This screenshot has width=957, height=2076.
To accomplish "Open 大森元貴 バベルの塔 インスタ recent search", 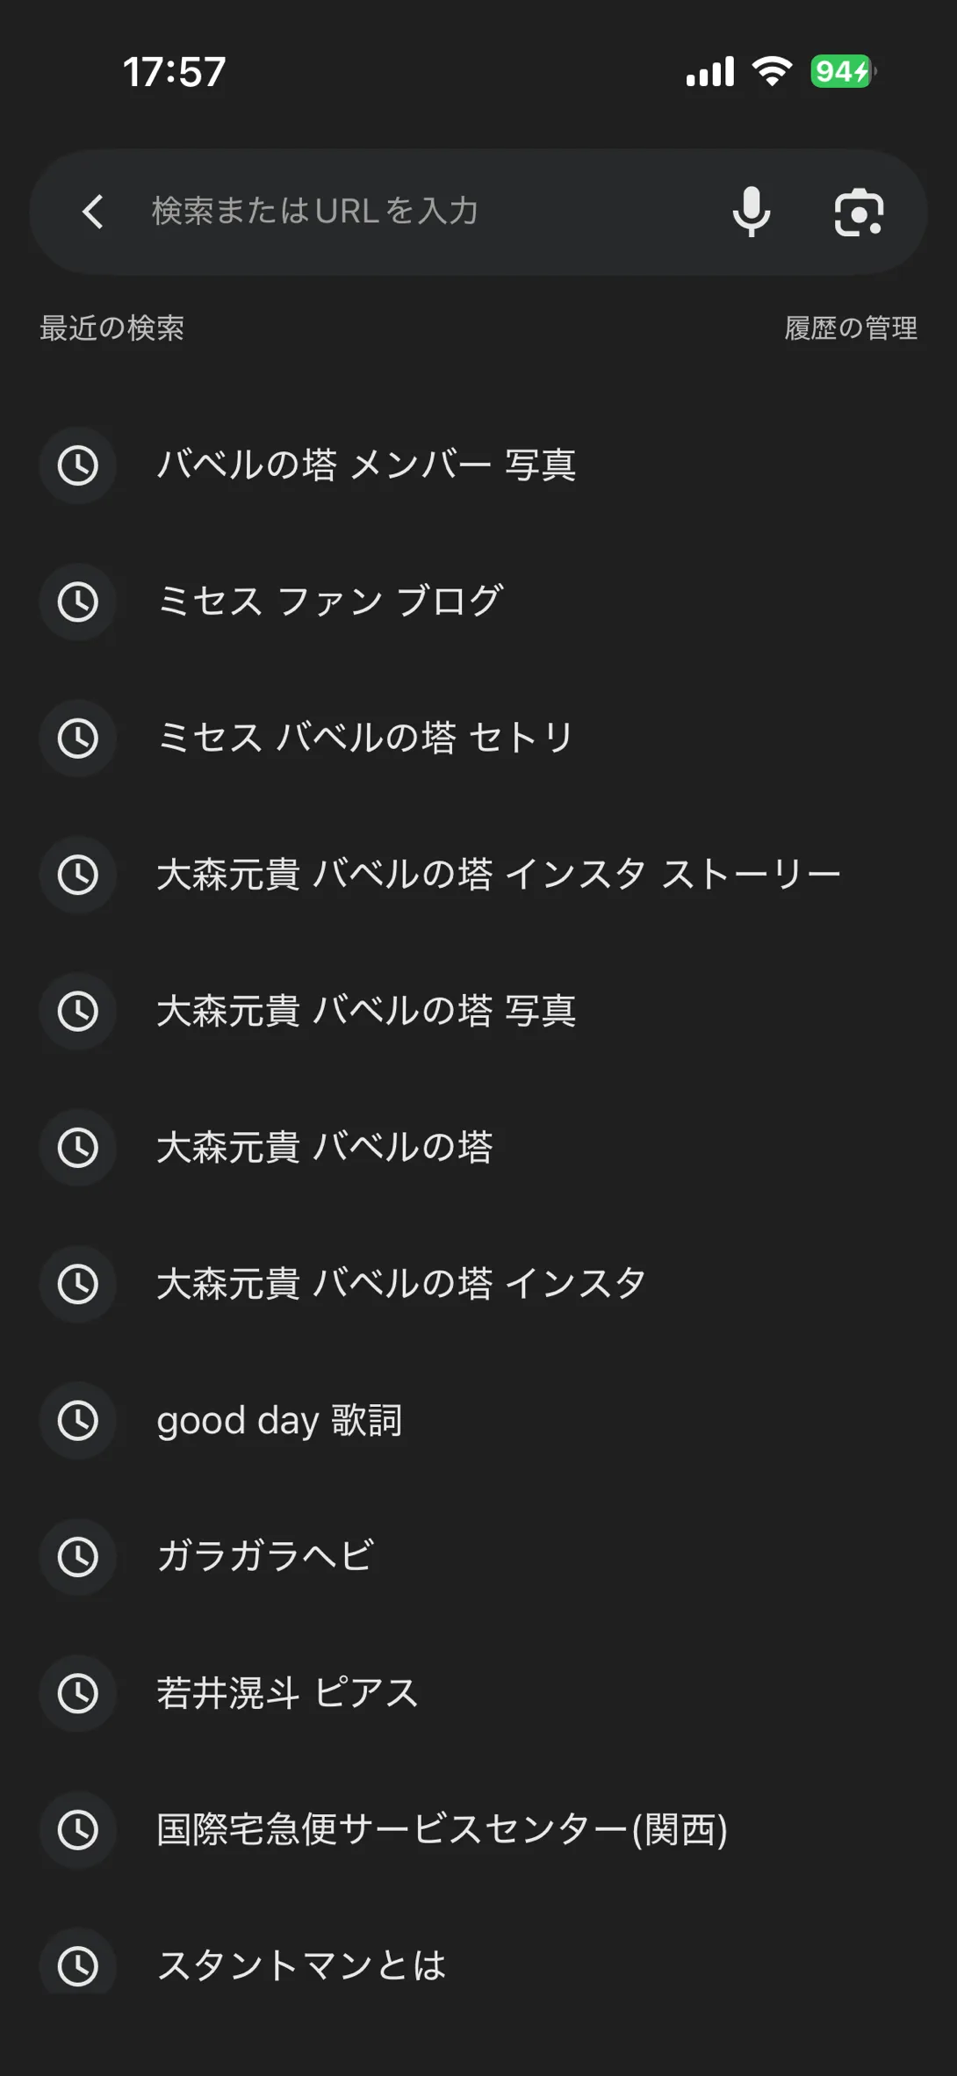I will click(478, 1284).
